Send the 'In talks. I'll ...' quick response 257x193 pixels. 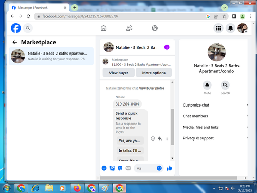(130, 151)
